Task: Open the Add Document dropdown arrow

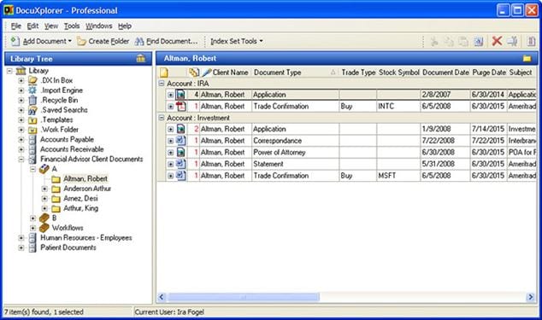Action: point(70,41)
